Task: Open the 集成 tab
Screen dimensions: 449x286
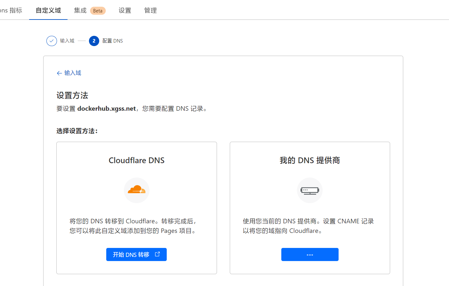Action: 80,11
